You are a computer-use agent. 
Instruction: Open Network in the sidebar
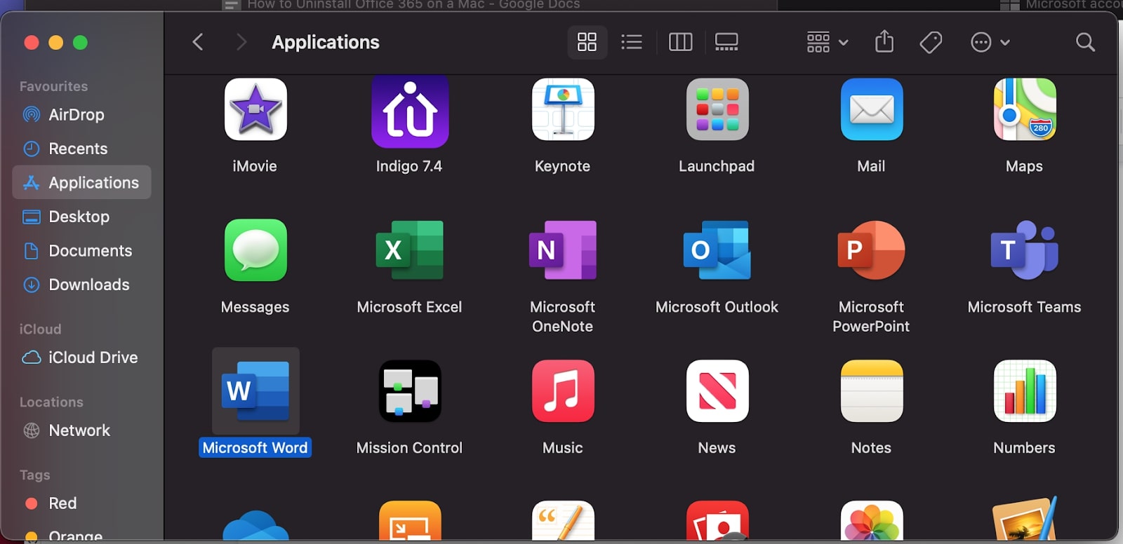[x=81, y=430]
